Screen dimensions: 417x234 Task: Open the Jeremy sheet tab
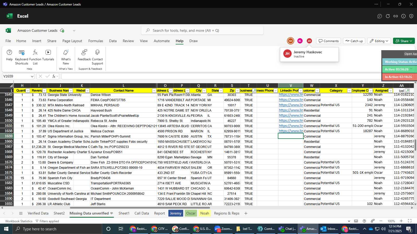point(176,213)
